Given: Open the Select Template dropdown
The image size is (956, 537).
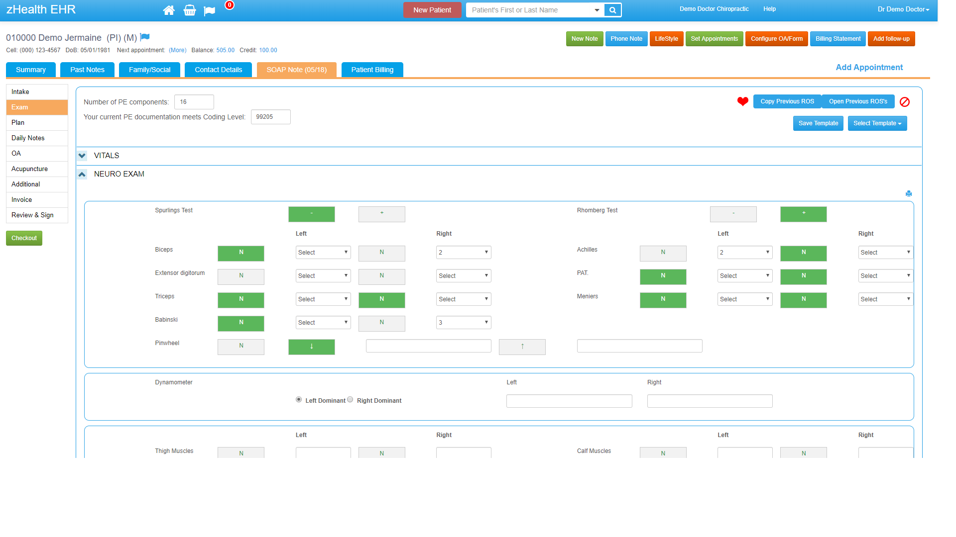Looking at the screenshot, I should (877, 123).
